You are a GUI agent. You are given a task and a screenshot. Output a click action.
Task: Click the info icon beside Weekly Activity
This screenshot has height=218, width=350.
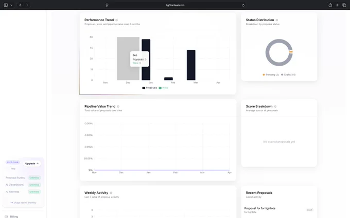coord(111,193)
